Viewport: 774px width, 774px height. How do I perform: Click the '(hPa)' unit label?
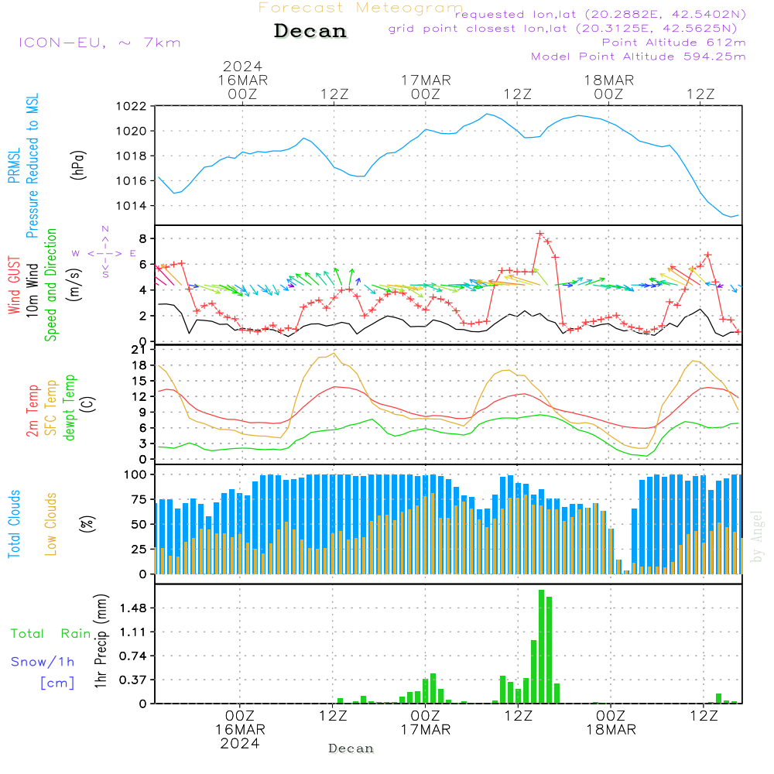77,165
